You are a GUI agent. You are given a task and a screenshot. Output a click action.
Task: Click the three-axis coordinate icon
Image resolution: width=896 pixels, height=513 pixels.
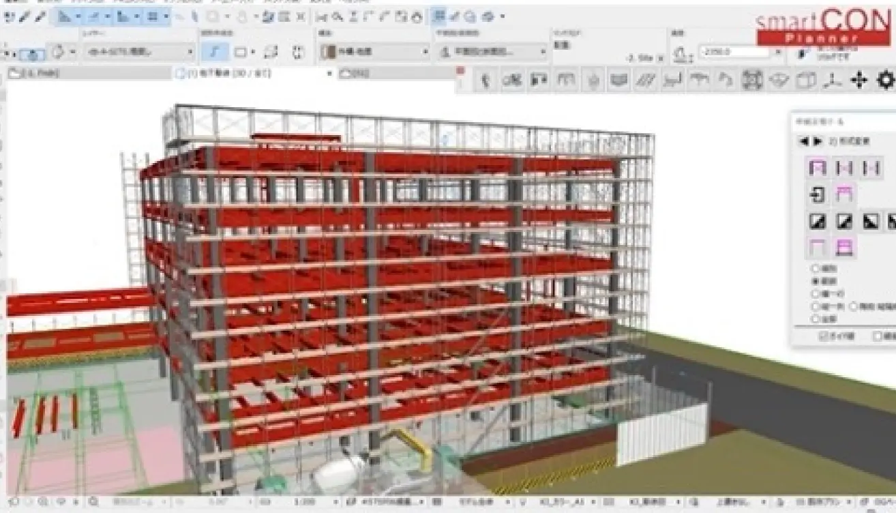point(831,80)
